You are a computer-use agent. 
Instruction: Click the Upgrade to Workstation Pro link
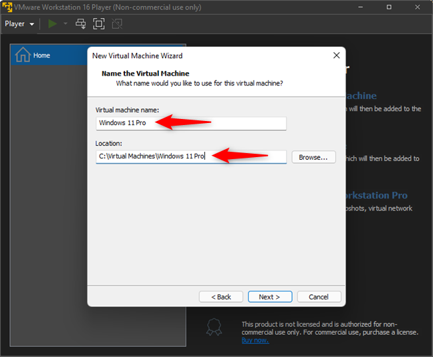[376, 195]
